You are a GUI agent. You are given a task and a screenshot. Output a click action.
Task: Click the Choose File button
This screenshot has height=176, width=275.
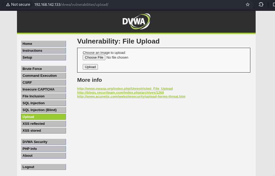[x=94, y=57]
